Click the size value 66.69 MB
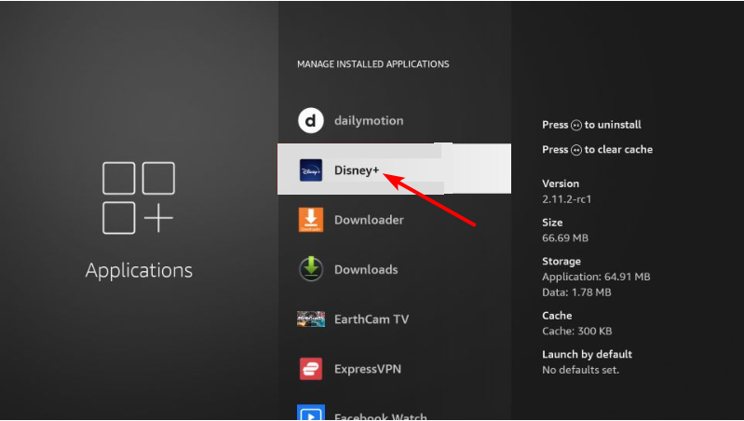 tap(565, 238)
